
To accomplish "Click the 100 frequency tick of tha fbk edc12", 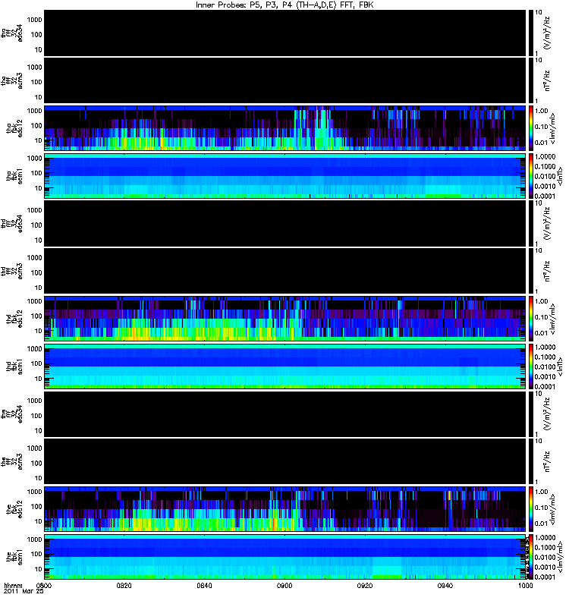I will pyautogui.click(x=36, y=125).
